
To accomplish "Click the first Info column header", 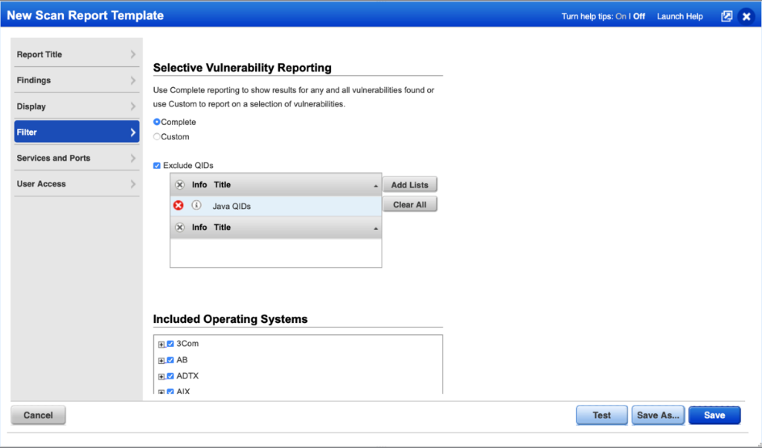I will click(199, 185).
